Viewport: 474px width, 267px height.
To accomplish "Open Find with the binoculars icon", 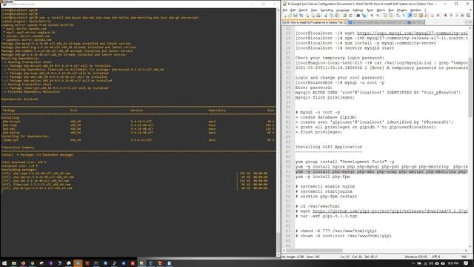I will pos(358,16).
